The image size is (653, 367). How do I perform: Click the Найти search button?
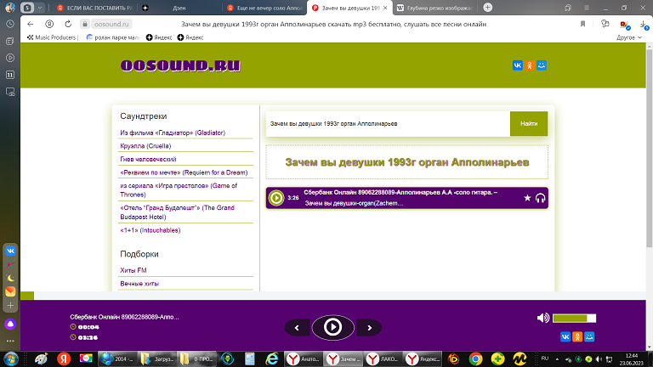pyautogui.click(x=529, y=123)
